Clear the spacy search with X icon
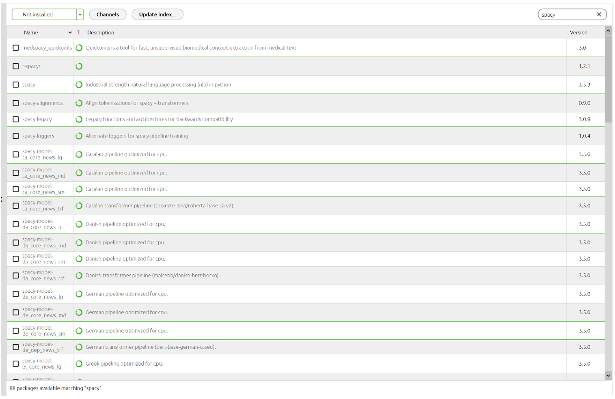 coord(599,15)
